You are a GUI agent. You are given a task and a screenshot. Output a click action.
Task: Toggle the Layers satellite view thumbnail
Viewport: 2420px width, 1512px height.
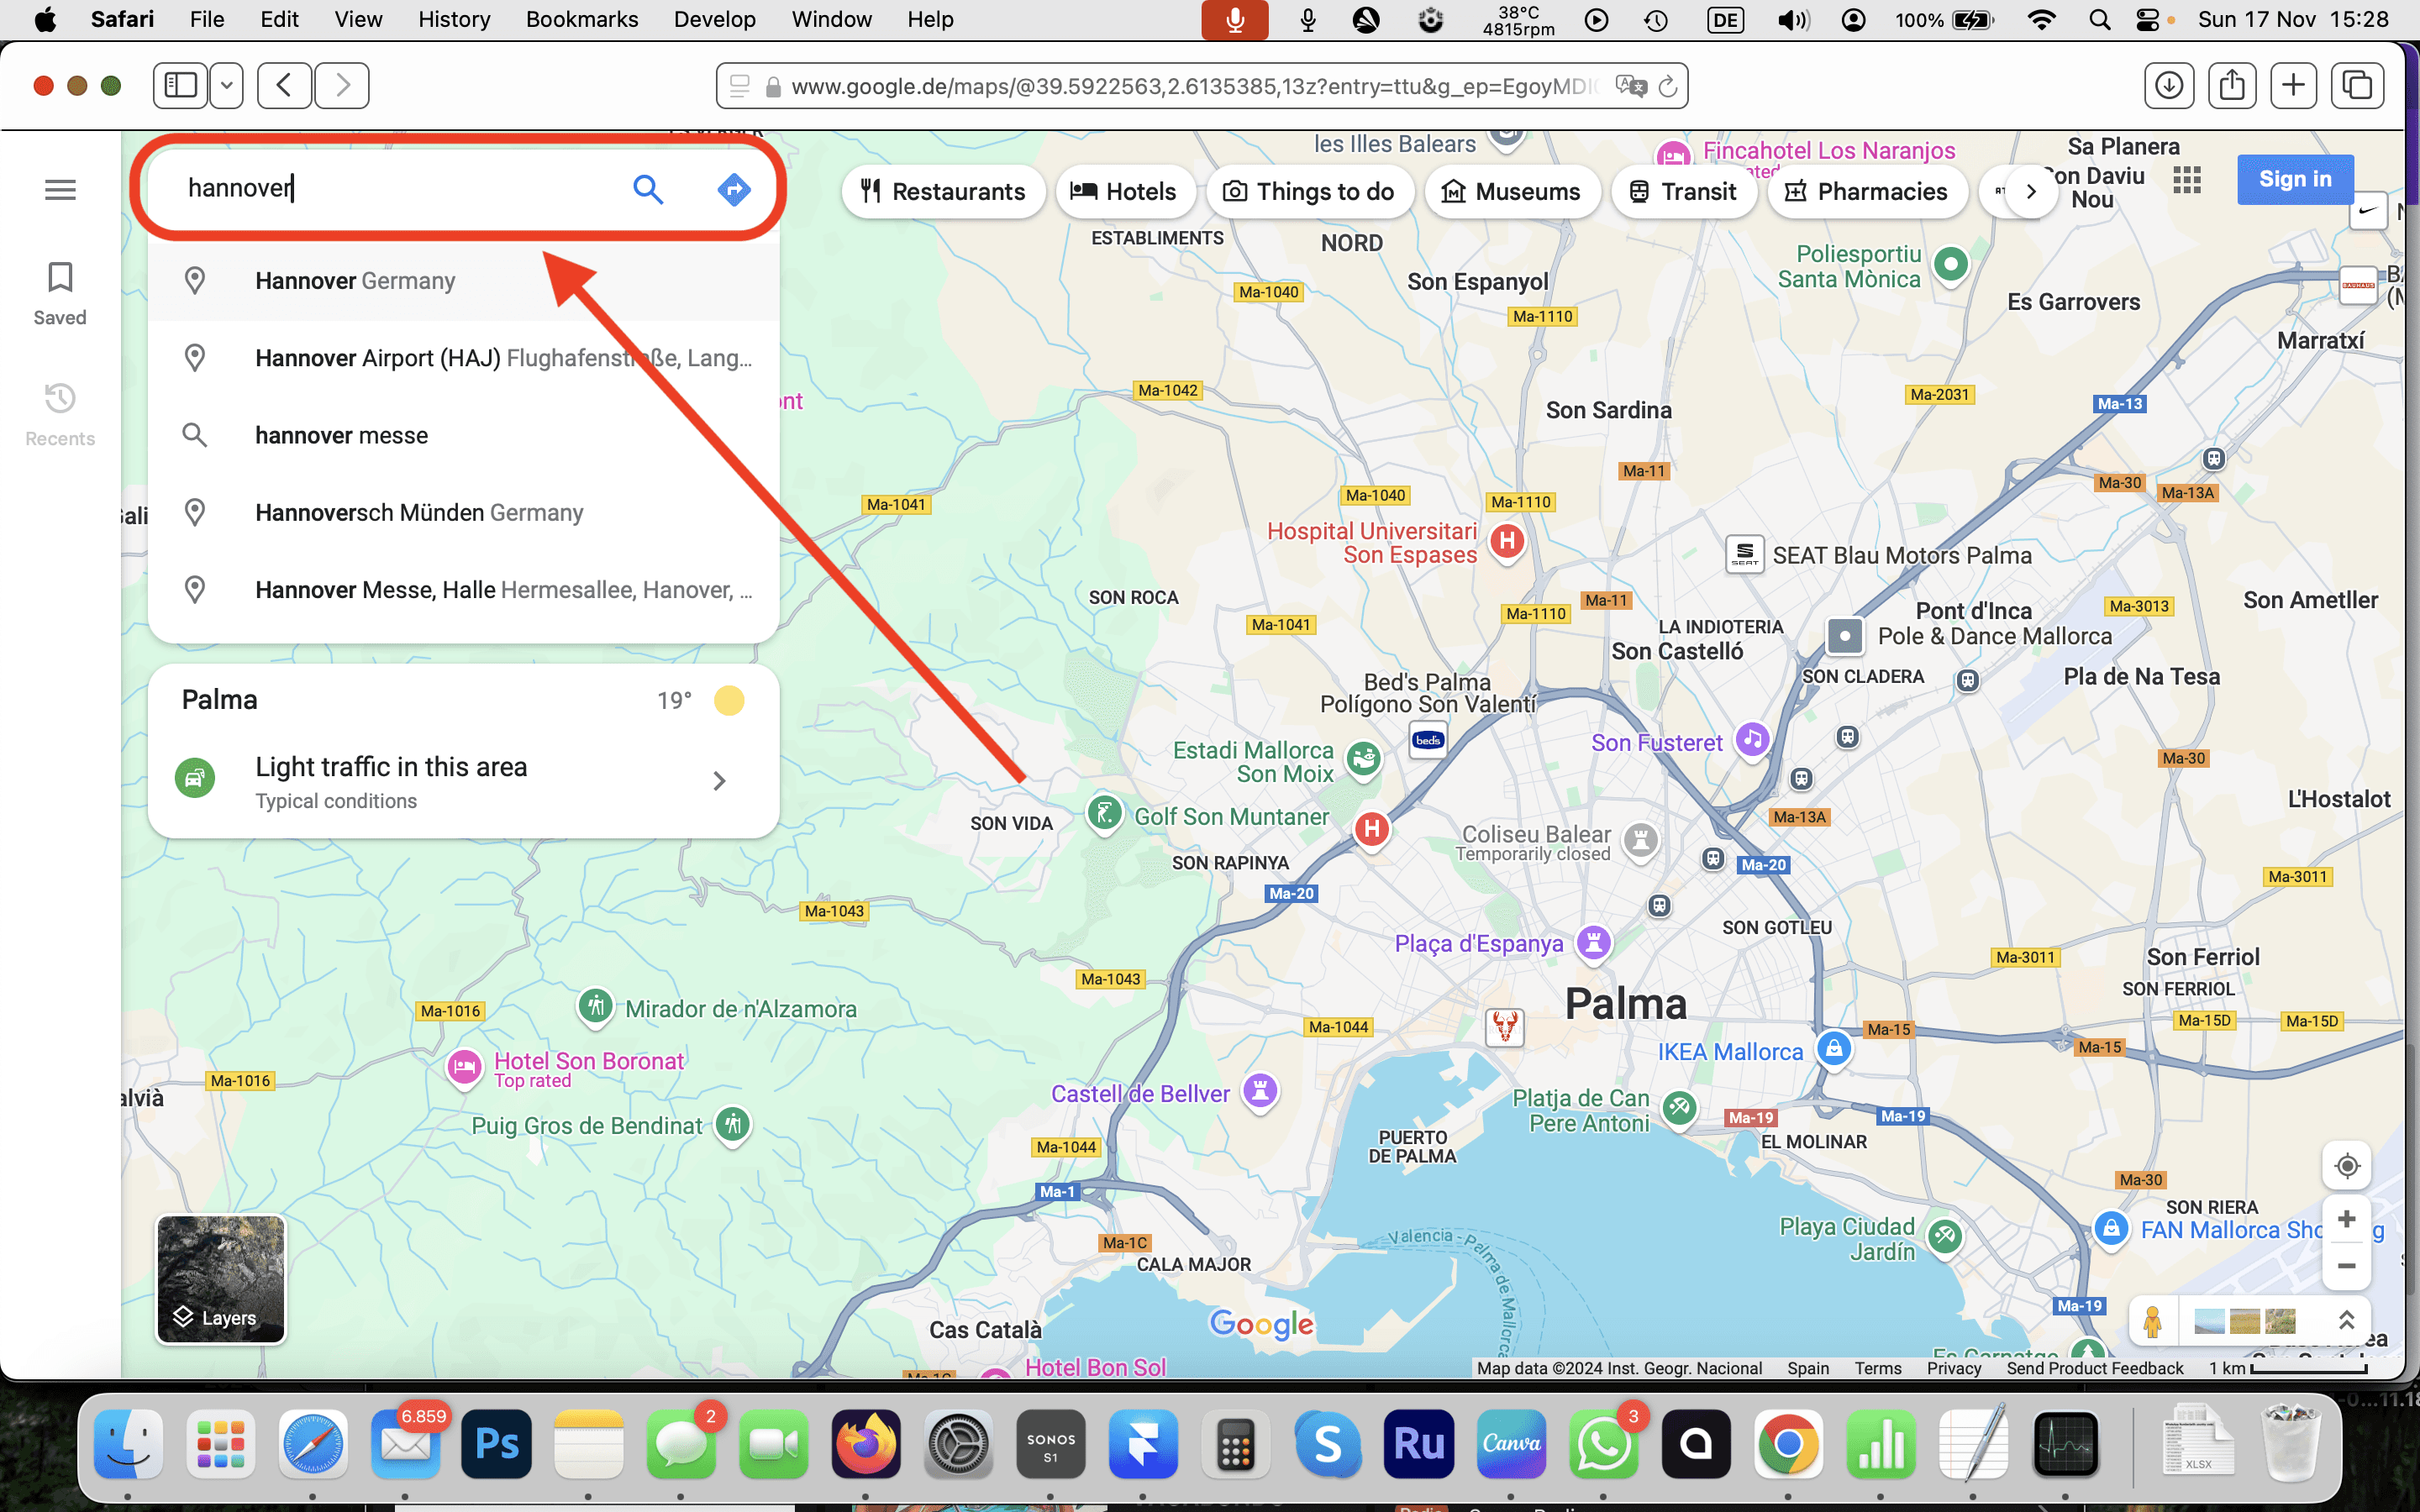221,1278
